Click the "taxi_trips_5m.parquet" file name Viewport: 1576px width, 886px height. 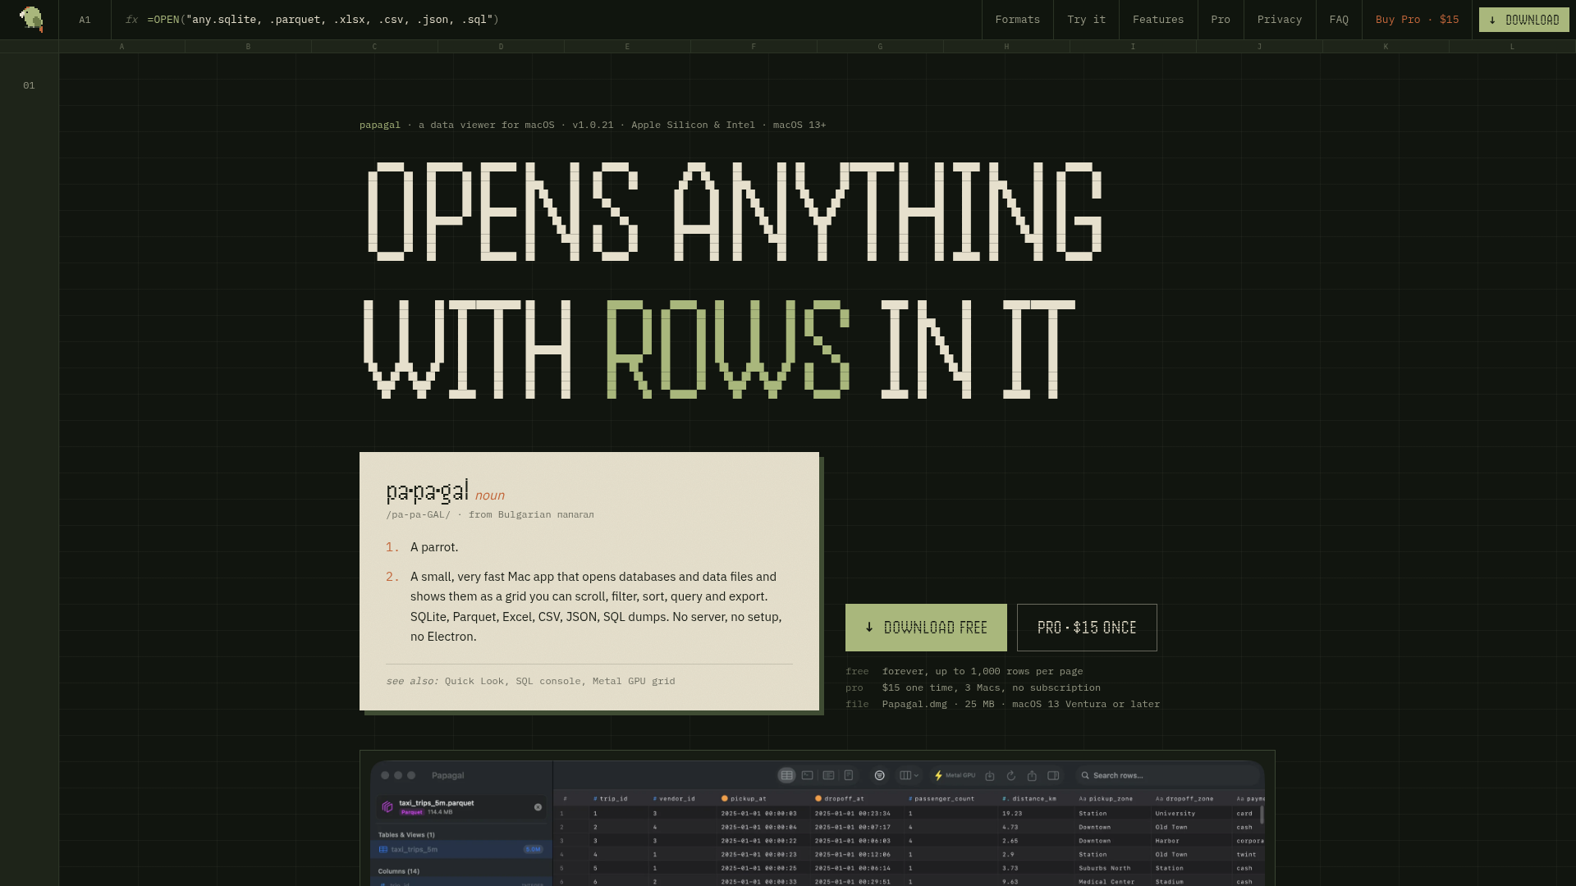click(x=437, y=803)
